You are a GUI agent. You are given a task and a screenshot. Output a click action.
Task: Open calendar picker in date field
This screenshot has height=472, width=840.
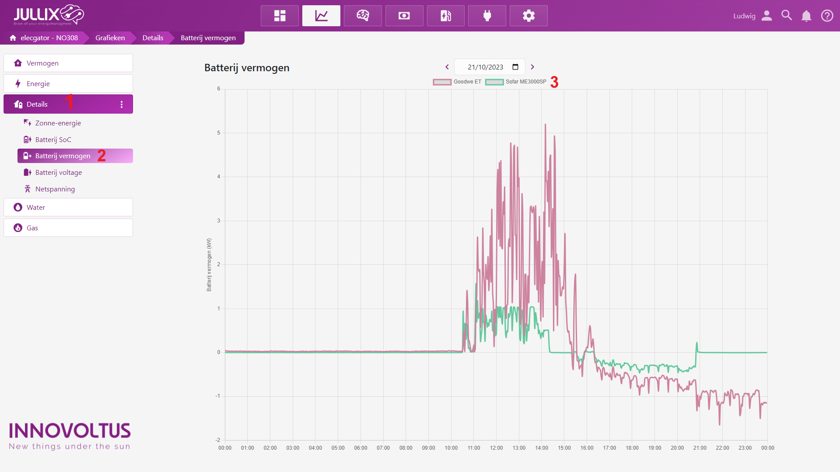pos(515,67)
